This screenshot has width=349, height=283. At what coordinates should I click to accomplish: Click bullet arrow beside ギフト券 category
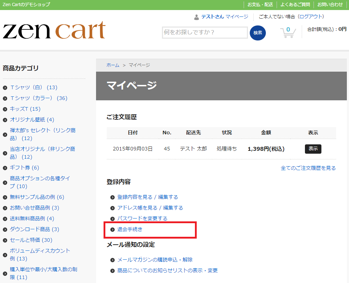[5, 168]
